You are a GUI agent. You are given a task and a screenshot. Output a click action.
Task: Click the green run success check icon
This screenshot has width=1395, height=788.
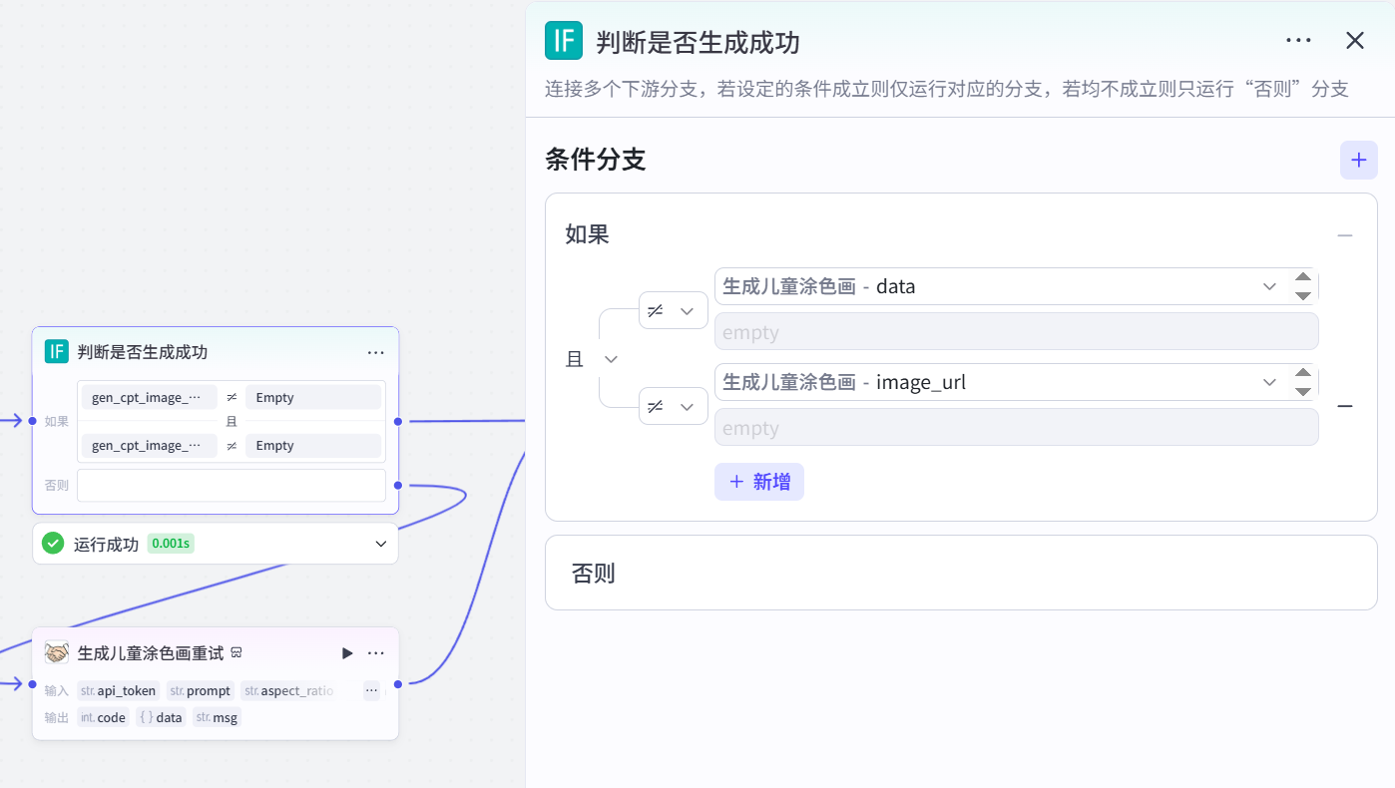(x=54, y=544)
